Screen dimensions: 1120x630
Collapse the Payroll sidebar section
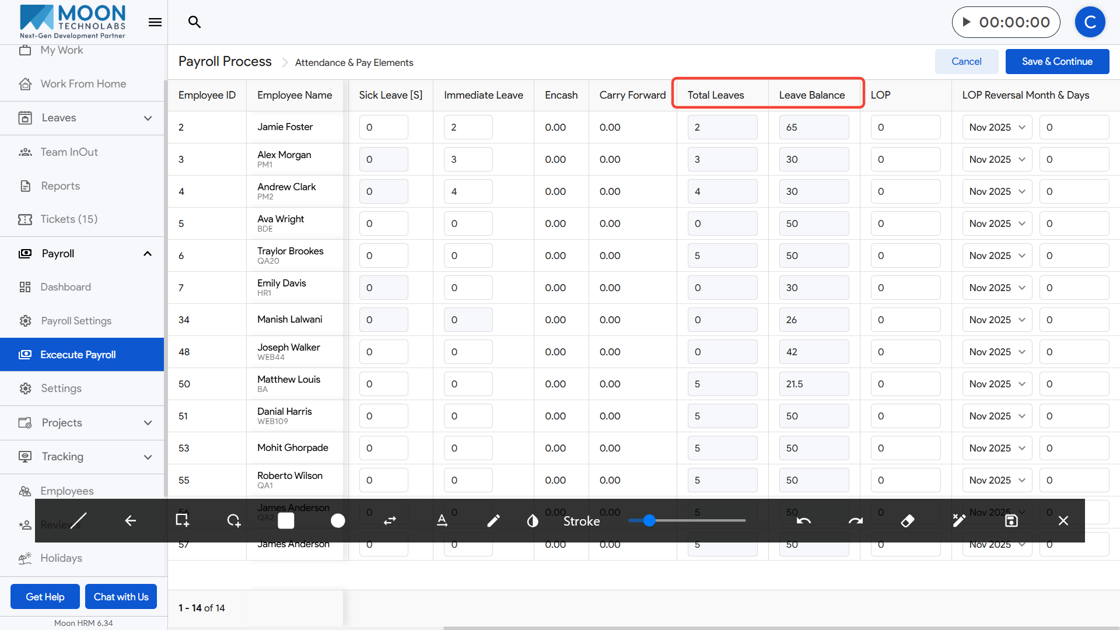point(147,254)
